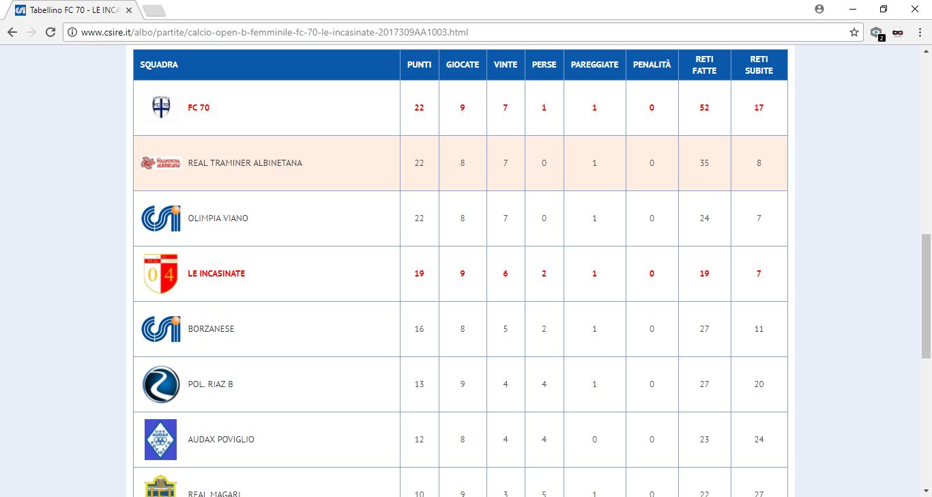Click the PAREGGIATE column header

coord(594,65)
